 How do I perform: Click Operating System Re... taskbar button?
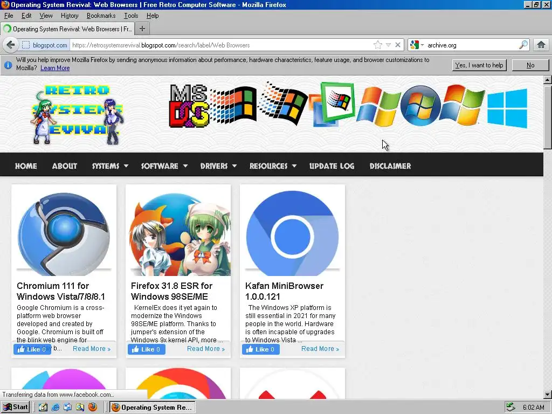point(152,408)
